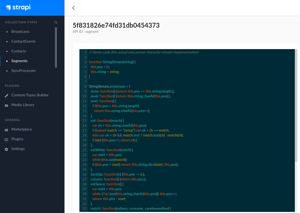Click the Marketplace basket icon
Viewport: 300px width, 213px height.
(x=6, y=130)
